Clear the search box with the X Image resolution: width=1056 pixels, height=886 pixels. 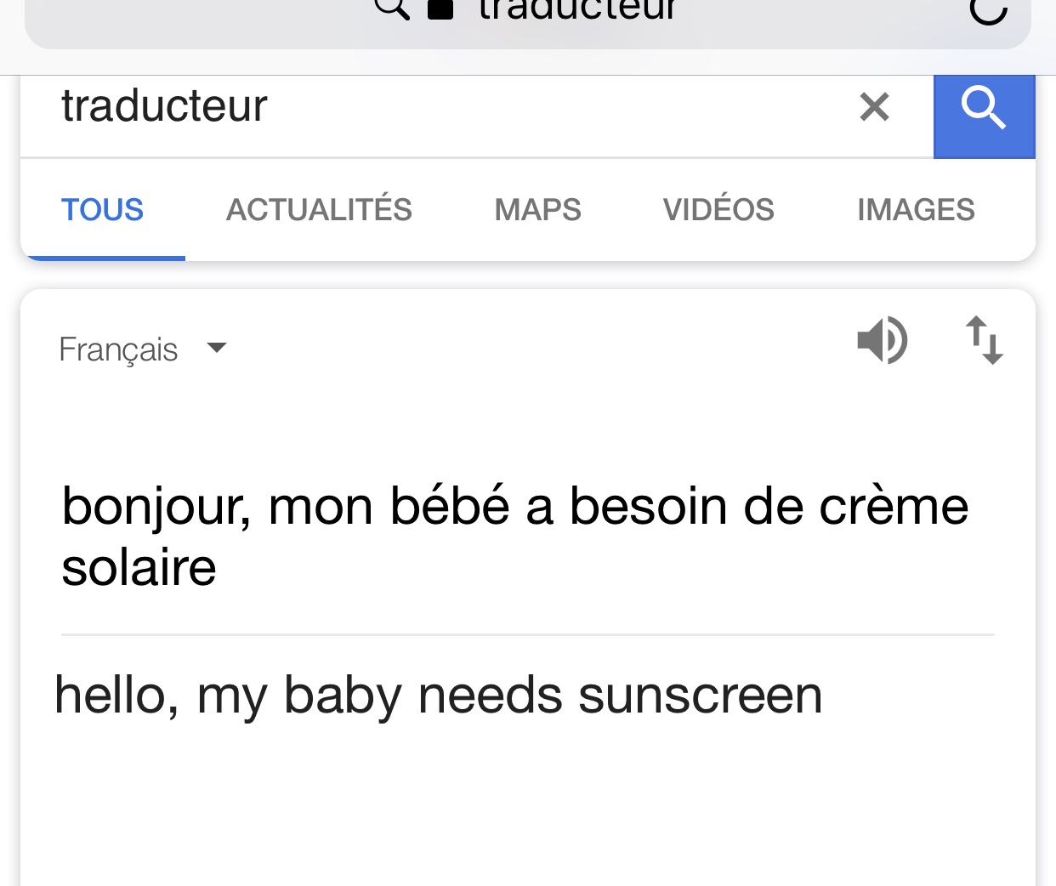click(874, 107)
